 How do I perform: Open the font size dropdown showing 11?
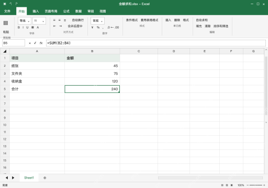point(39,21)
